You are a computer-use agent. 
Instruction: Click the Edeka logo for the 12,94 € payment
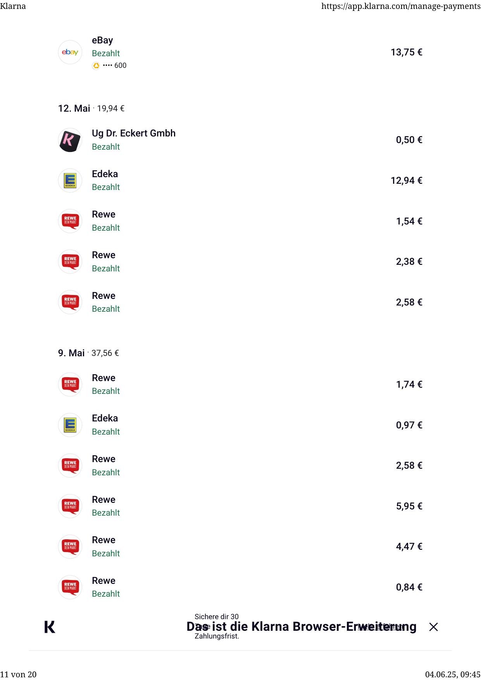click(70, 181)
